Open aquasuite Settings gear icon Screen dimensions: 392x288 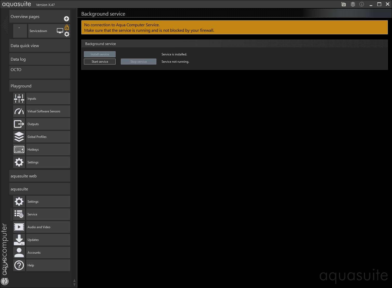point(19,202)
